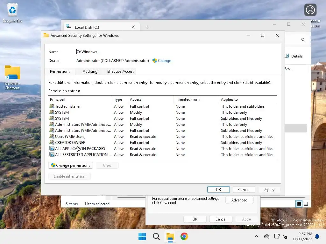Viewport: 326px width, 244px height.
Task: Click OK in the Properties dialog behind
Action: [x=195, y=219]
